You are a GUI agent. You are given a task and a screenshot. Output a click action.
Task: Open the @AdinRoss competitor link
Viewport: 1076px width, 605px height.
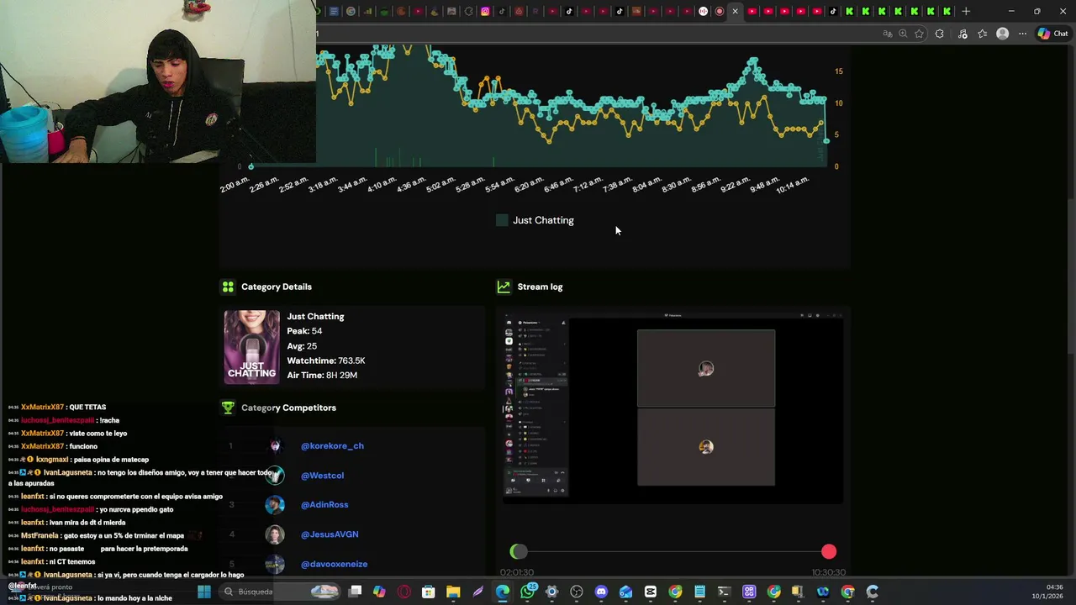324,505
